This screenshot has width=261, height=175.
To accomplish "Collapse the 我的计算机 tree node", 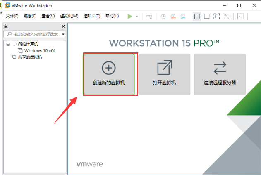I will pos(8,44).
